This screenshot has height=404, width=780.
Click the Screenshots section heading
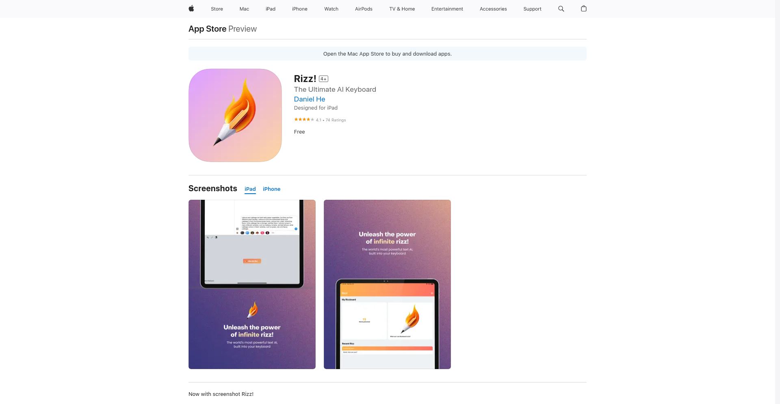tap(213, 188)
